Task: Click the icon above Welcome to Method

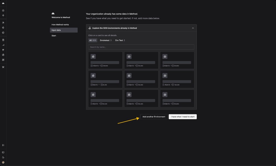Action: point(53,13)
